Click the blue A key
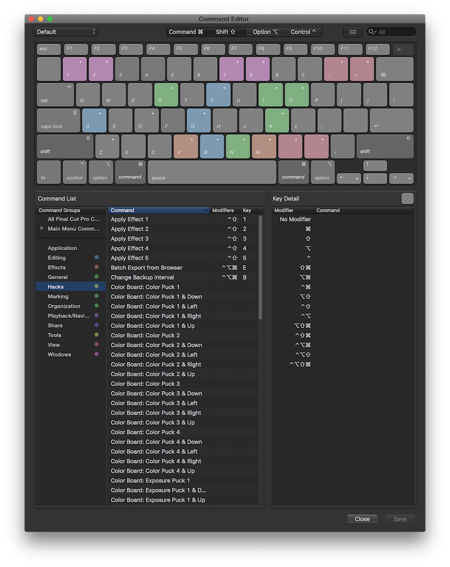This screenshot has height=567, width=450. click(x=94, y=121)
